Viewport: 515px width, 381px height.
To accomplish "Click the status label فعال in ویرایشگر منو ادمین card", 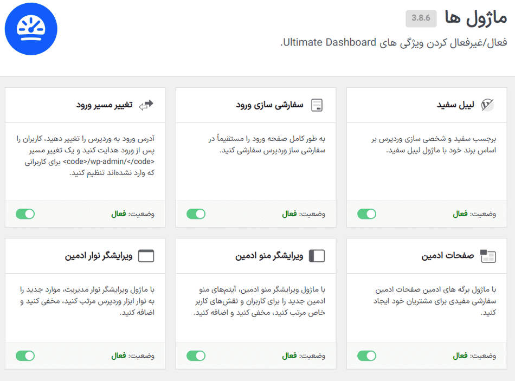I will [x=289, y=356].
